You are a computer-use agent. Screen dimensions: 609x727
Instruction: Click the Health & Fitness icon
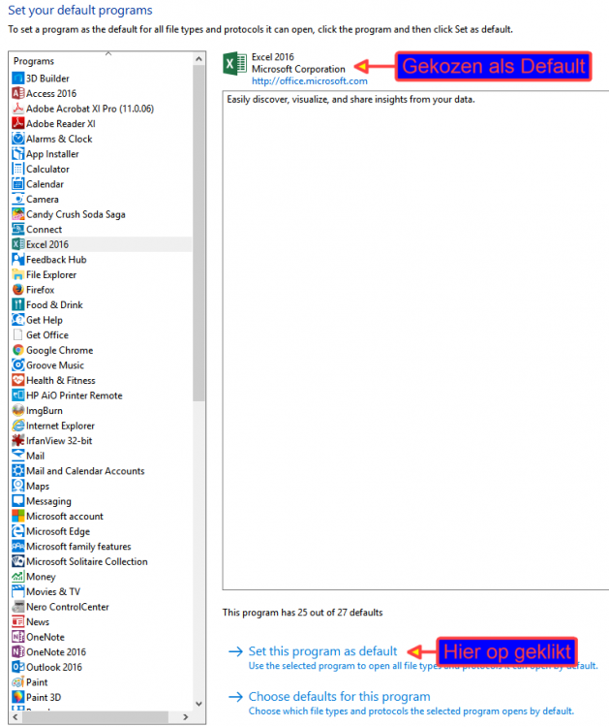tap(18, 380)
